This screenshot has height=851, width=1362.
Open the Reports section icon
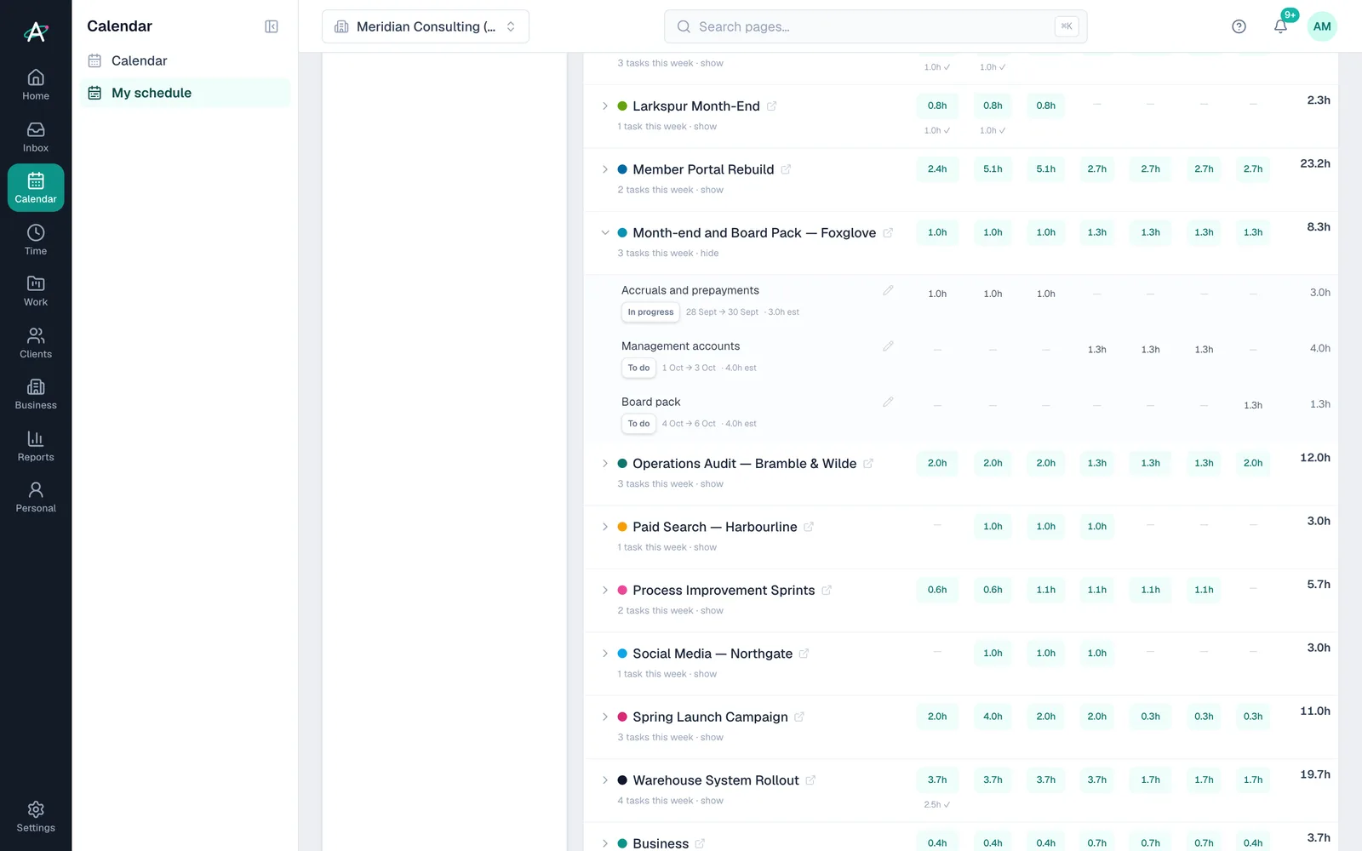pos(36,446)
